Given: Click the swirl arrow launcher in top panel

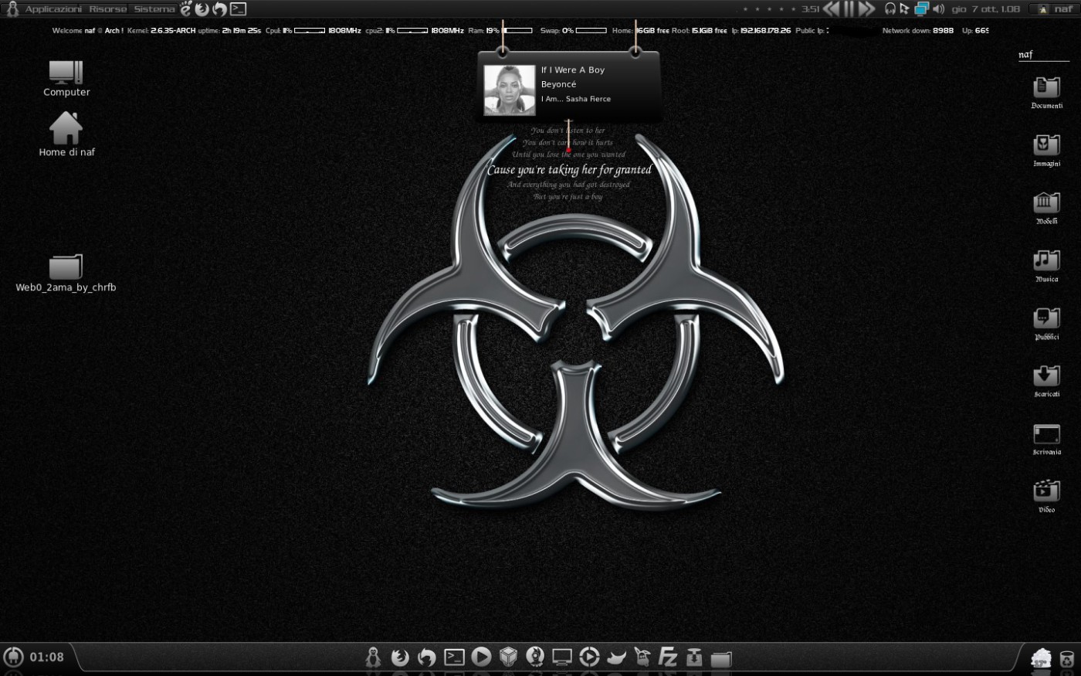Looking at the screenshot, I should tap(220, 9).
